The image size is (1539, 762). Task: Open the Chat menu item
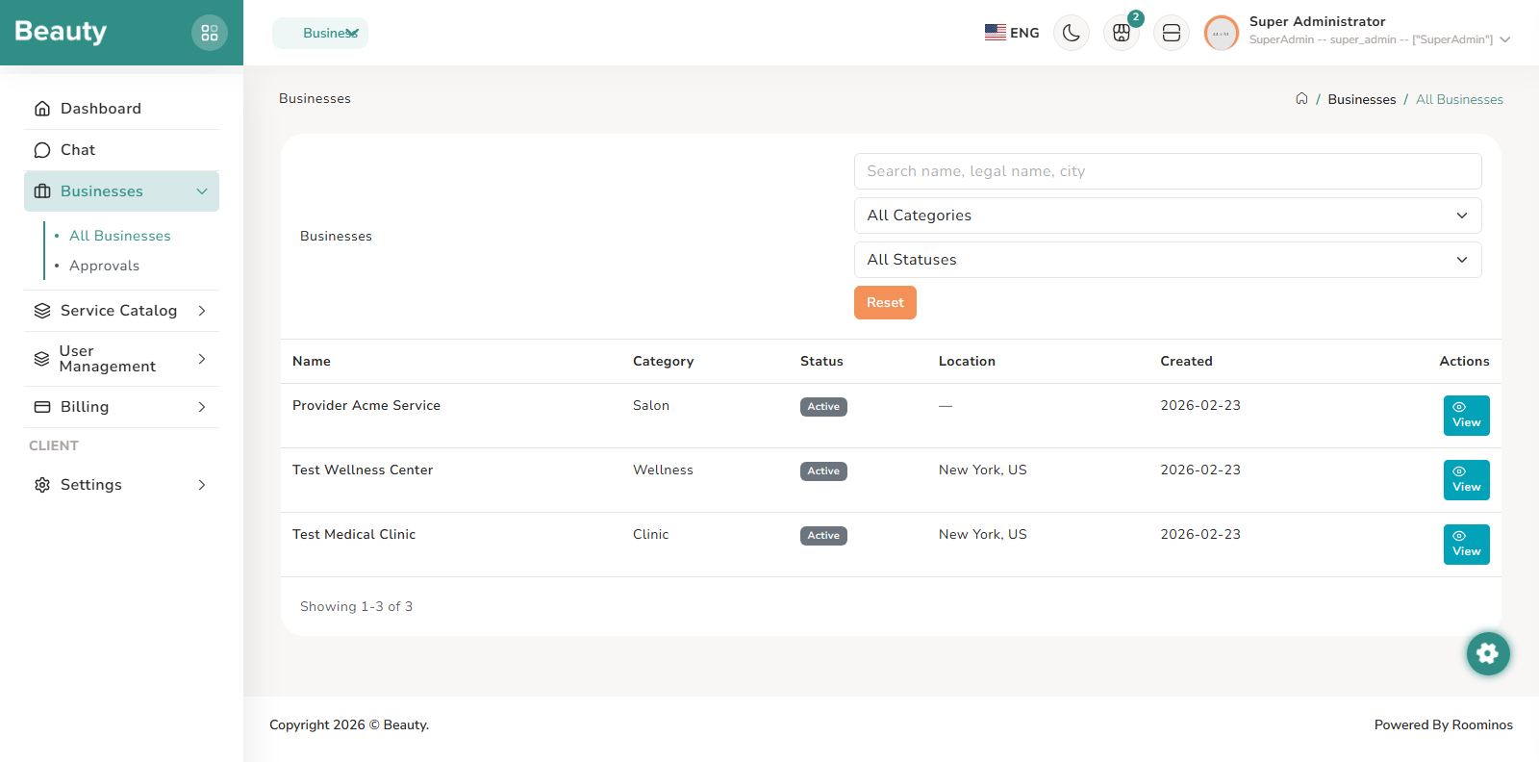coord(121,150)
